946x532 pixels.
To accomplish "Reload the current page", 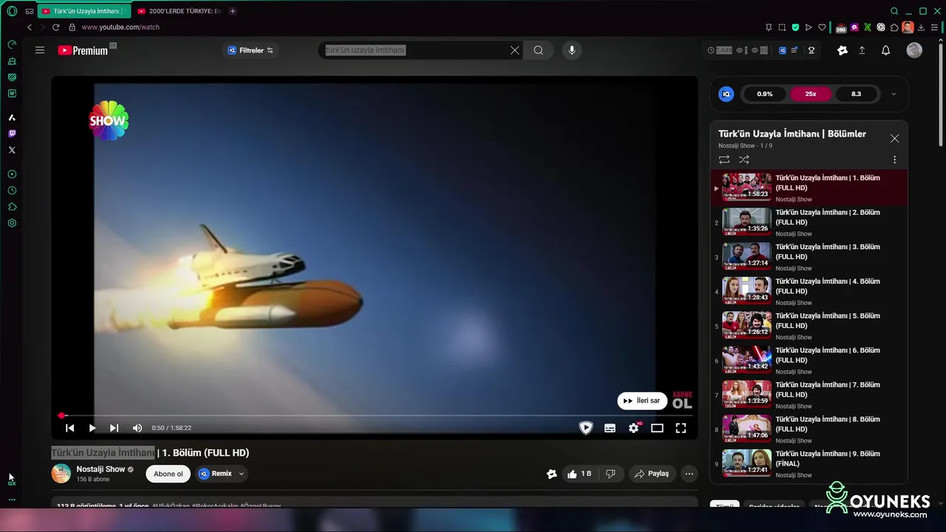I will pos(55,27).
